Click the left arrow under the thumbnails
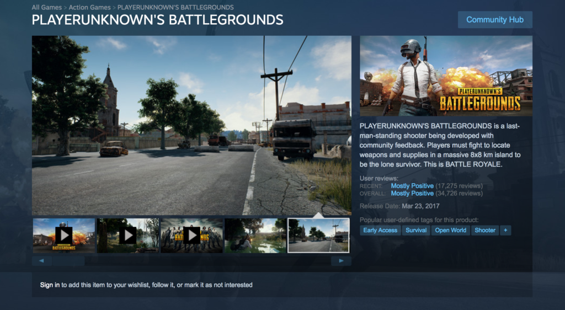Screen dimensions: 565x310 point(41,261)
